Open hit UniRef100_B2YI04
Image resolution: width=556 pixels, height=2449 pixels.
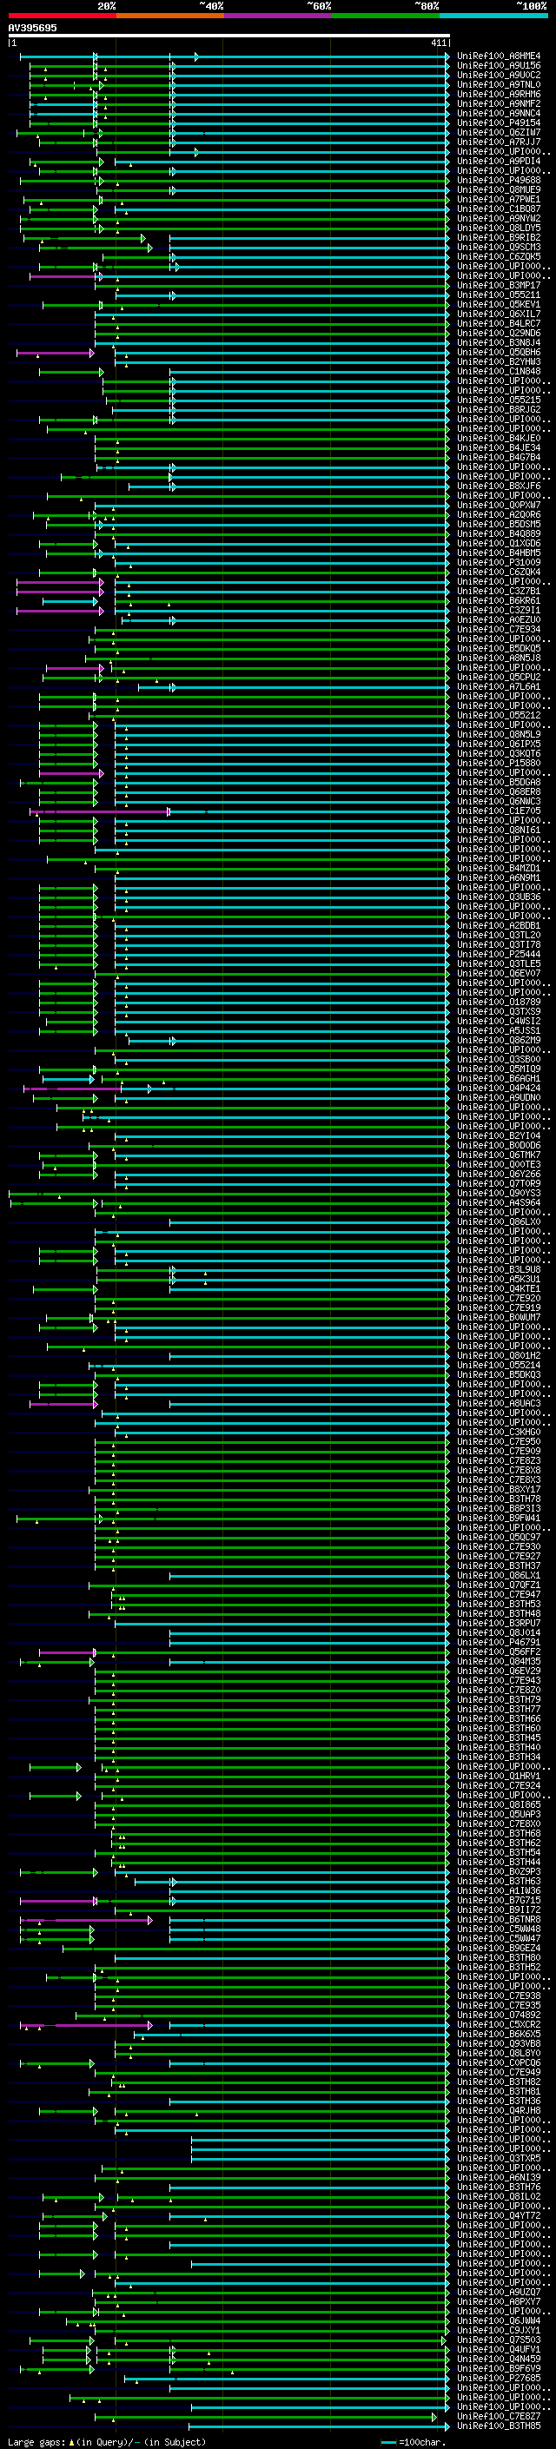click(499, 1136)
